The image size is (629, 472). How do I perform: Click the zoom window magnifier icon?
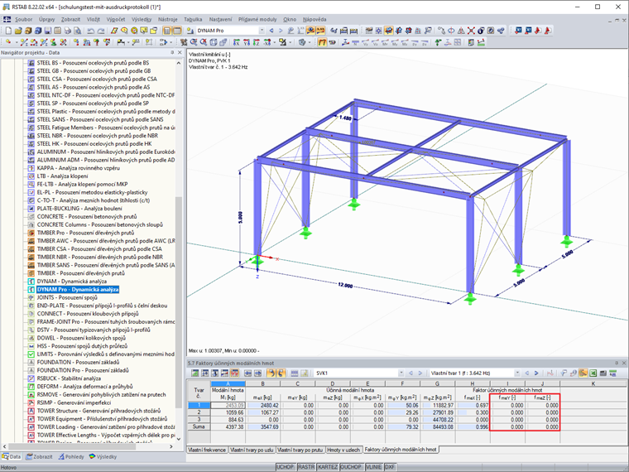194,42
